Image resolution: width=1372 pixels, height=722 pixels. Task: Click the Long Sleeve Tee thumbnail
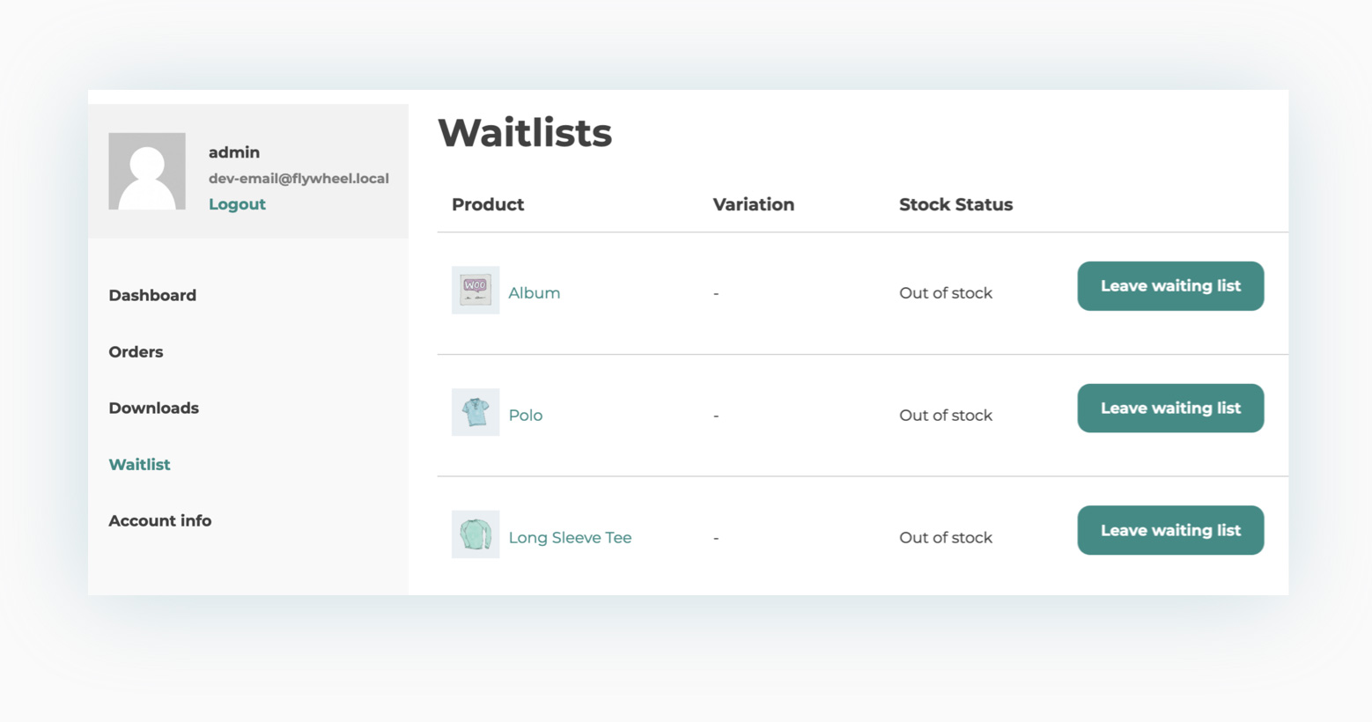point(476,534)
